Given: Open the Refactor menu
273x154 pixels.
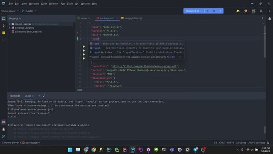Looking at the screenshot, I should click(54, 4).
